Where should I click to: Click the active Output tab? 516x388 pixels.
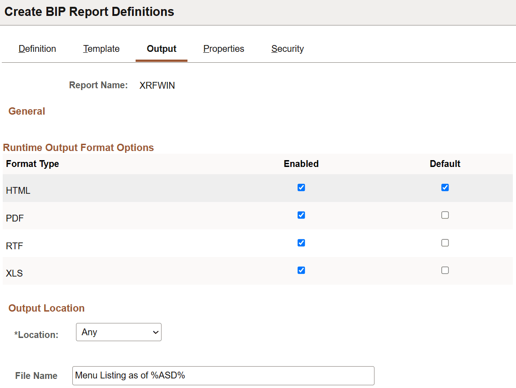tap(161, 49)
